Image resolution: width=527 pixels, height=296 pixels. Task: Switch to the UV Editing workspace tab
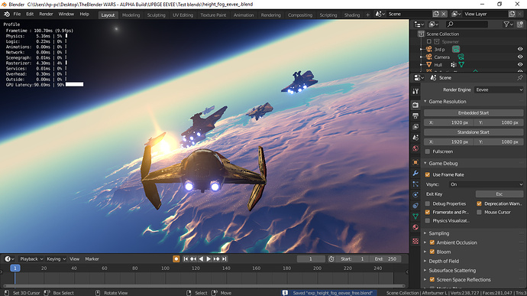tap(183, 15)
